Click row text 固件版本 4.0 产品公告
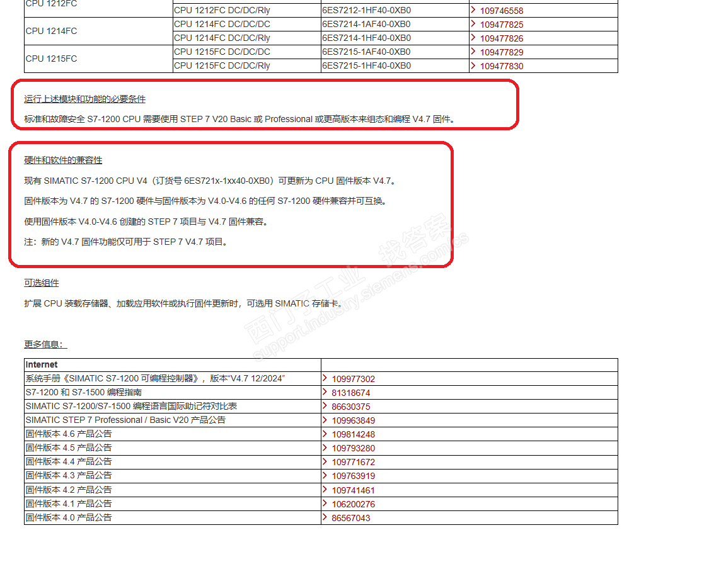Image resolution: width=709 pixels, height=574 pixels. click(x=69, y=517)
